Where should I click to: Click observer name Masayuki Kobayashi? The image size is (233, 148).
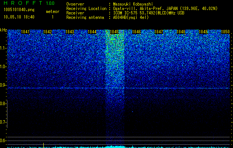(133, 4)
